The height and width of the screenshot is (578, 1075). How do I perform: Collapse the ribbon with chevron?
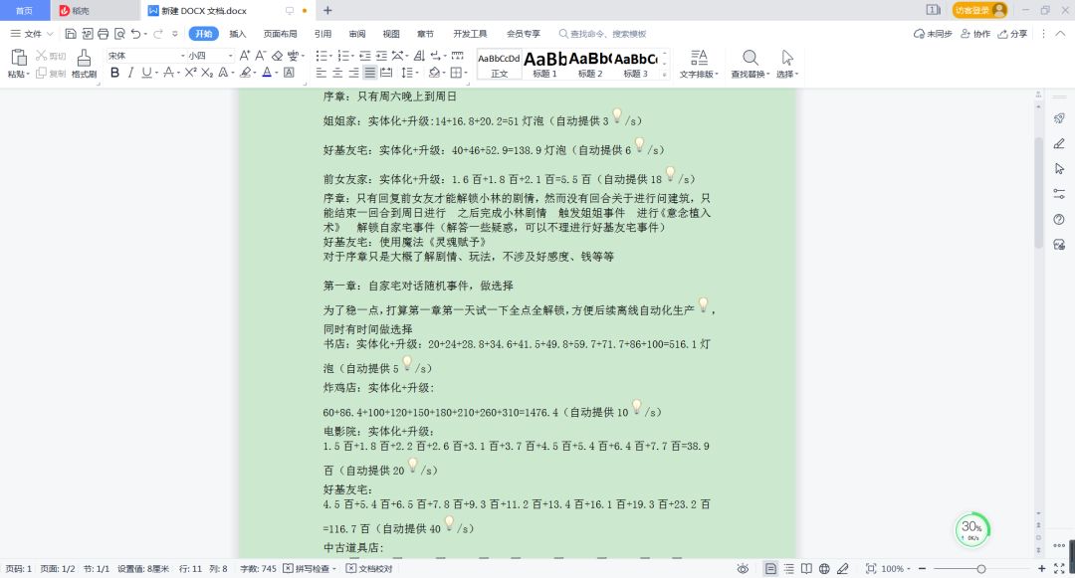[1060, 34]
